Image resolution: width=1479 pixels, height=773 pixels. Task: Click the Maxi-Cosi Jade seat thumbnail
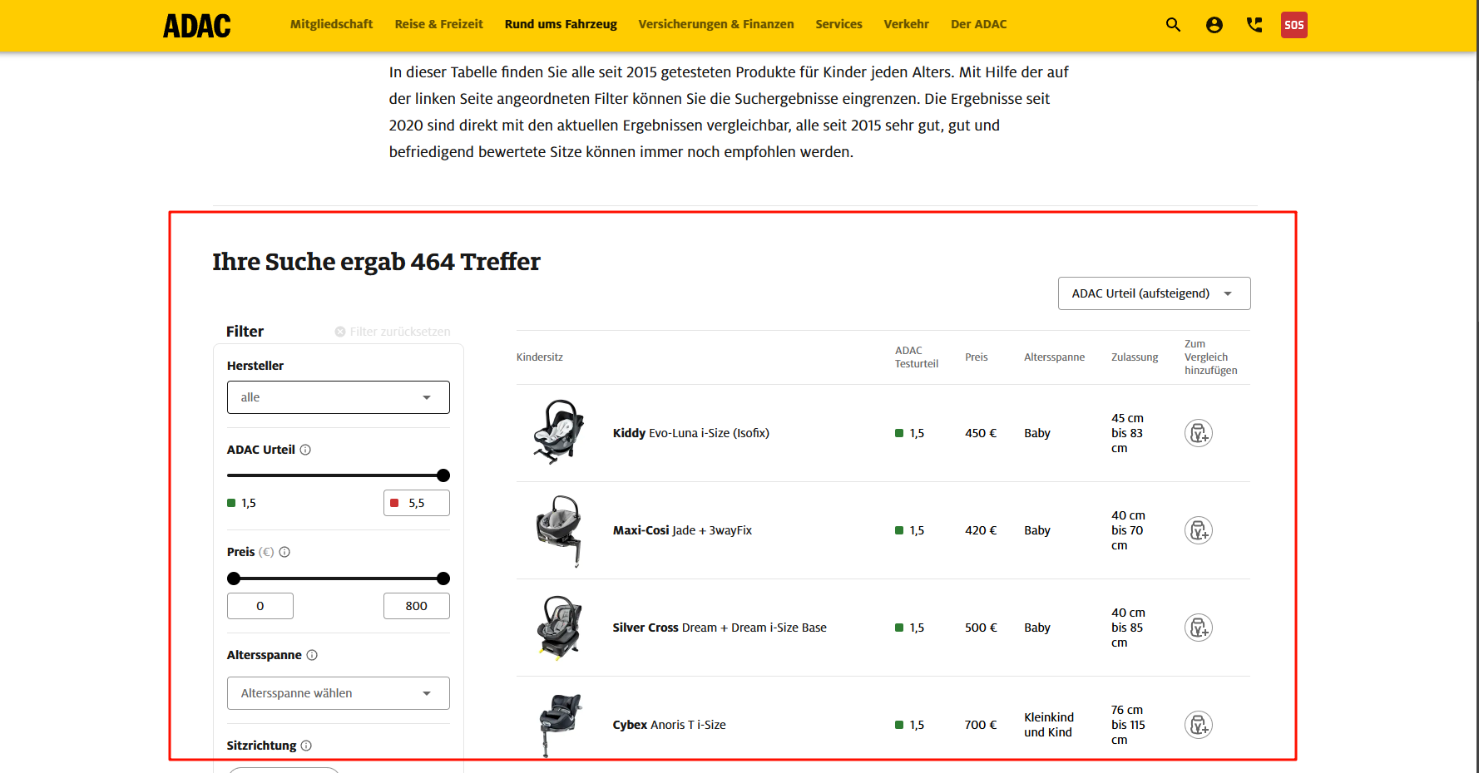tap(558, 530)
